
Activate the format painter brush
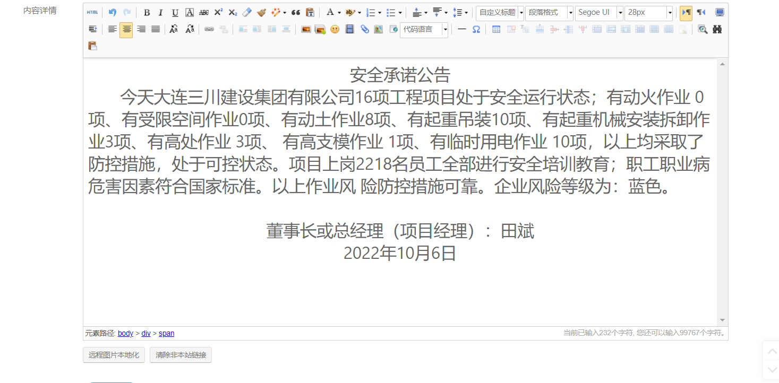pos(261,13)
